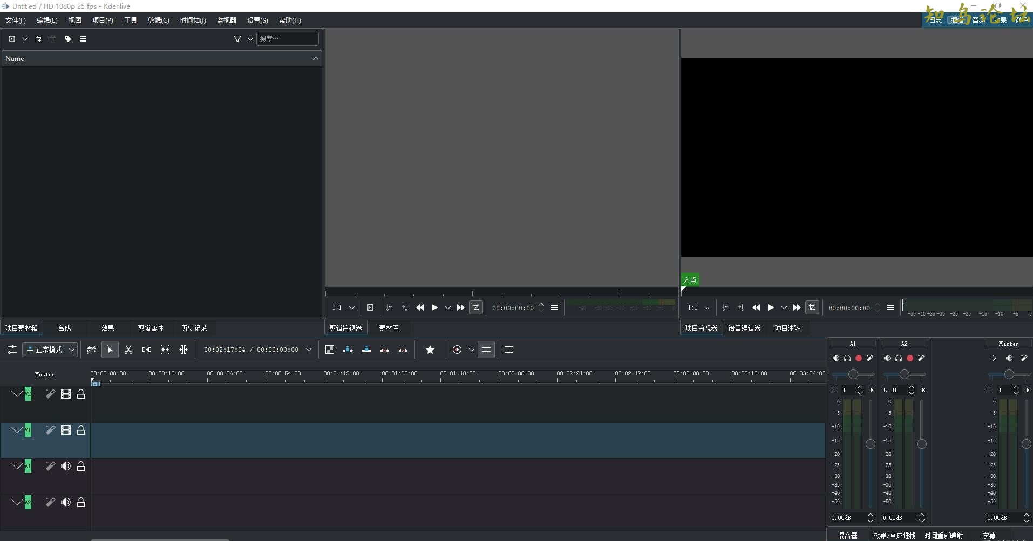Fast forward in the project monitor
The image size is (1033, 541).
click(x=797, y=307)
